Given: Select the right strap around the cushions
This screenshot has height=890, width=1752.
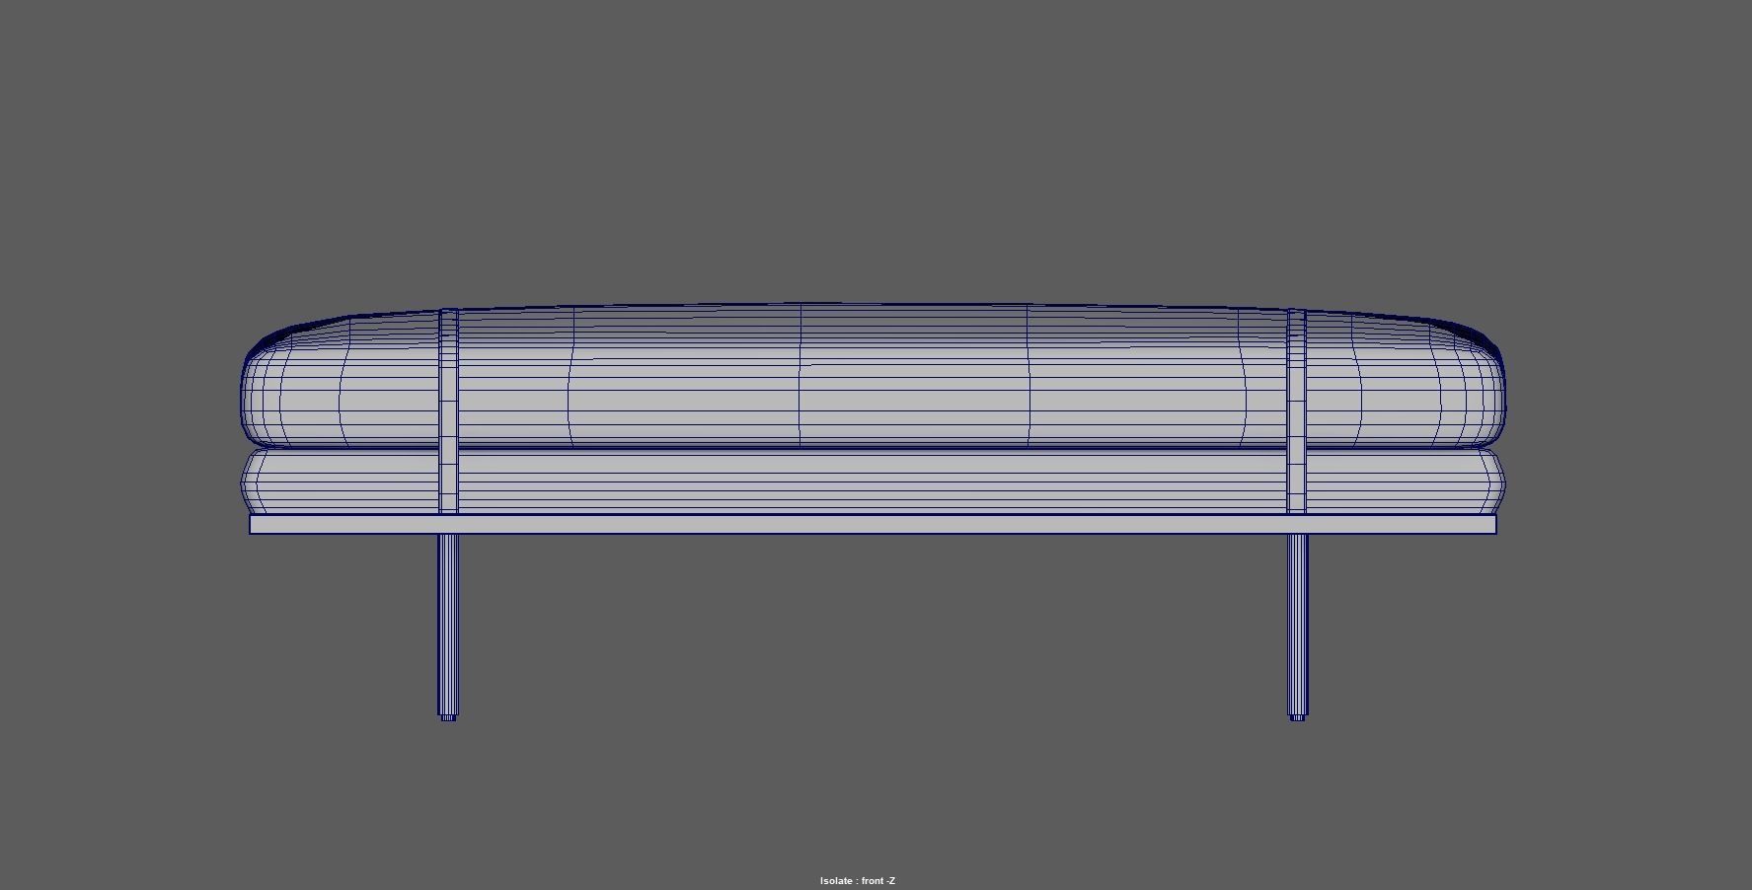Looking at the screenshot, I should point(1297,411).
